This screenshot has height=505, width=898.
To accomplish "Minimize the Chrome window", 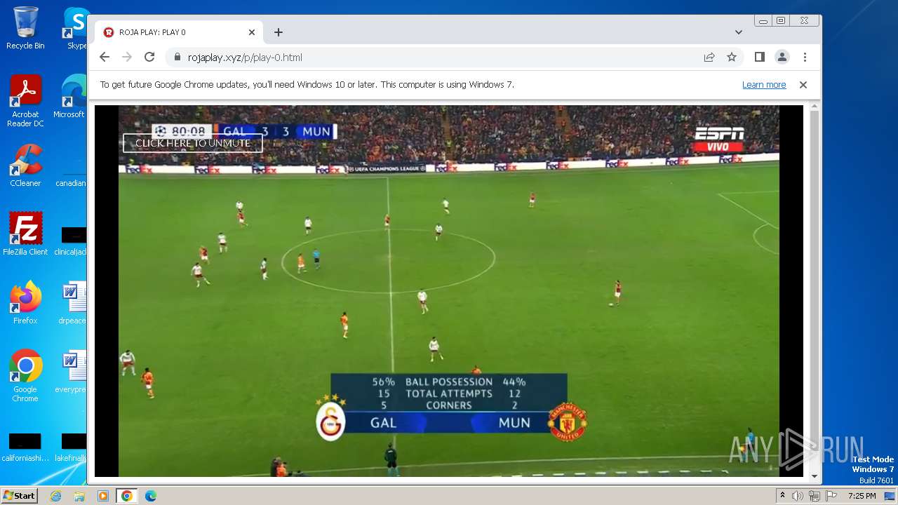I will [x=763, y=21].
